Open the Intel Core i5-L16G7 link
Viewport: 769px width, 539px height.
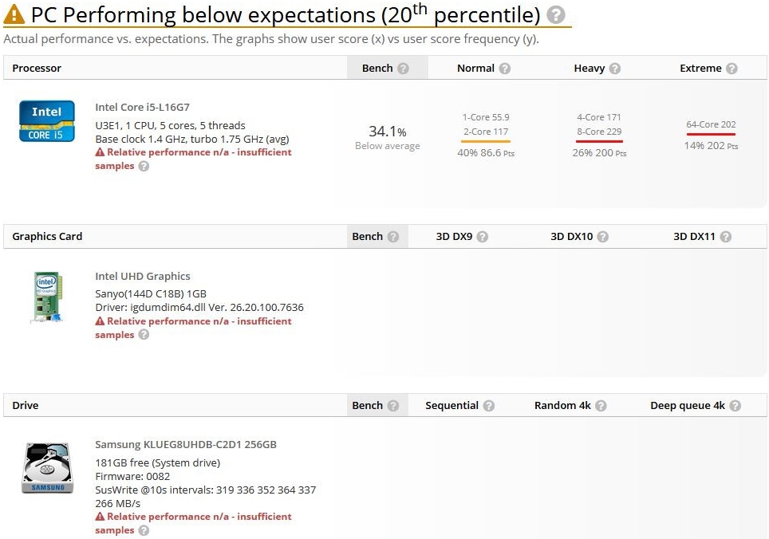click(142, 108)
